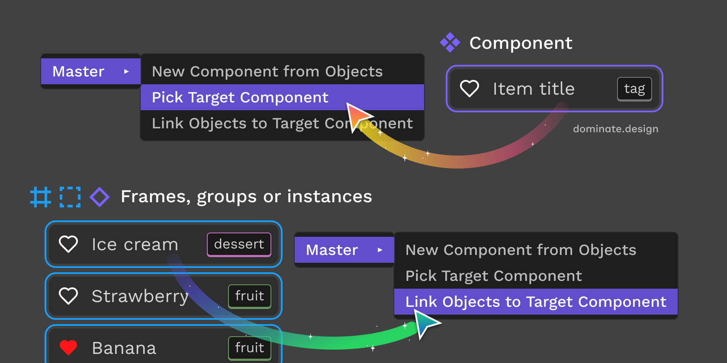Select highlighted Pick Target Component entry
Viewport: 727px width, 363px height.
click(282, 97)
